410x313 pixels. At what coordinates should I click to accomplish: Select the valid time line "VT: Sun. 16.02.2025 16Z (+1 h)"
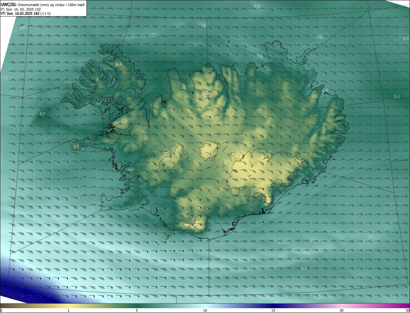26,13
